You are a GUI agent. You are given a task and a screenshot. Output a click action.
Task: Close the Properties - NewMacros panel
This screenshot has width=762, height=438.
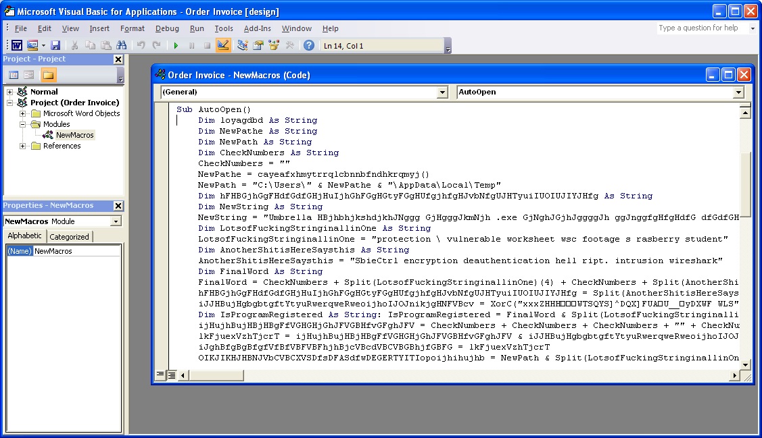coord(118,206)
